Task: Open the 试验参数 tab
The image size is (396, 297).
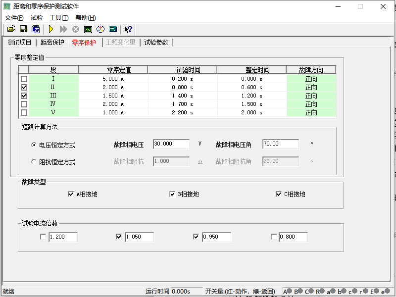Action: (156, 43)
